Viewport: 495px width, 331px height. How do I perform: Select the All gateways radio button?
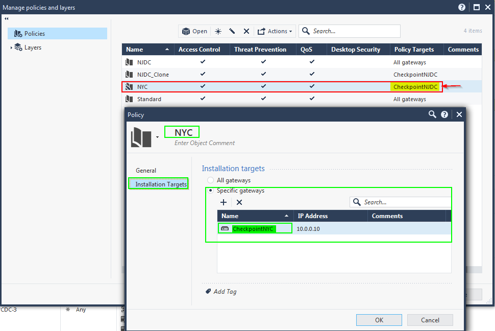(x=210, y=180)
